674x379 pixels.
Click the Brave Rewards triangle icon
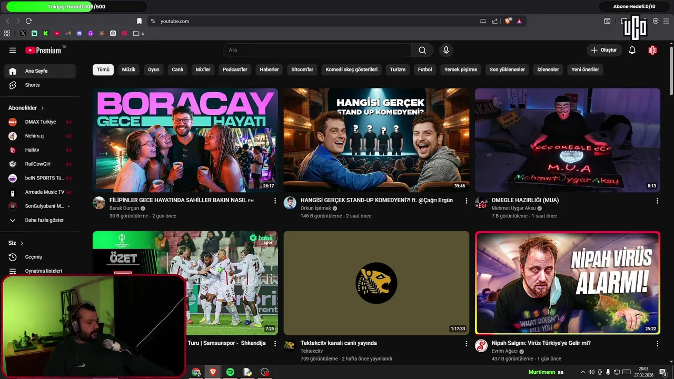pos(519,21)
